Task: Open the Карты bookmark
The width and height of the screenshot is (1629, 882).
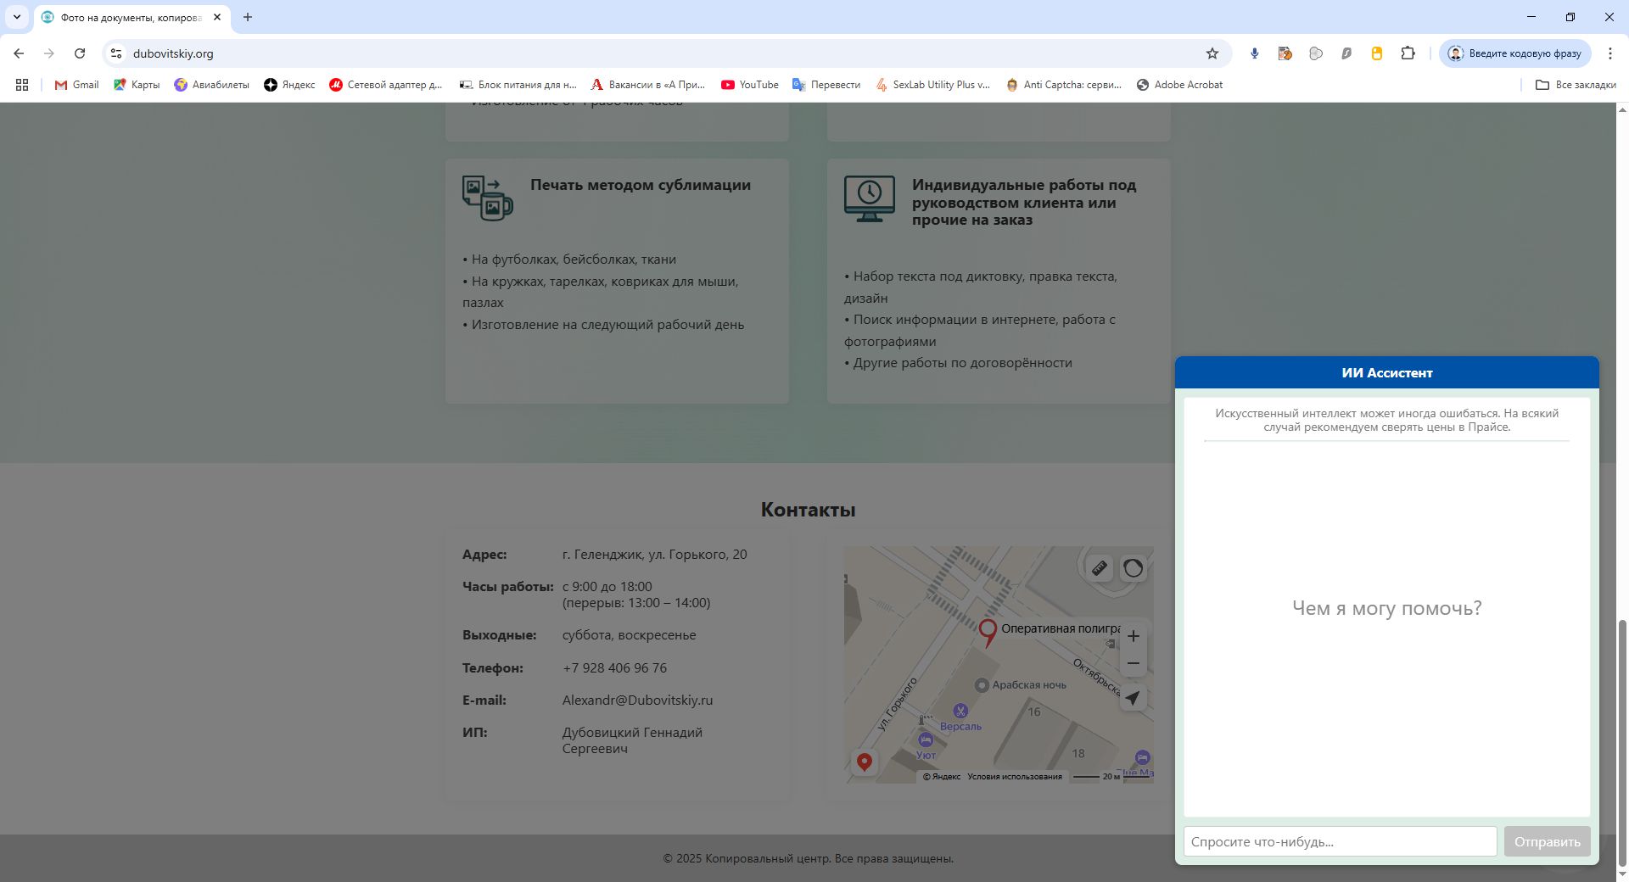Action: 137,85
